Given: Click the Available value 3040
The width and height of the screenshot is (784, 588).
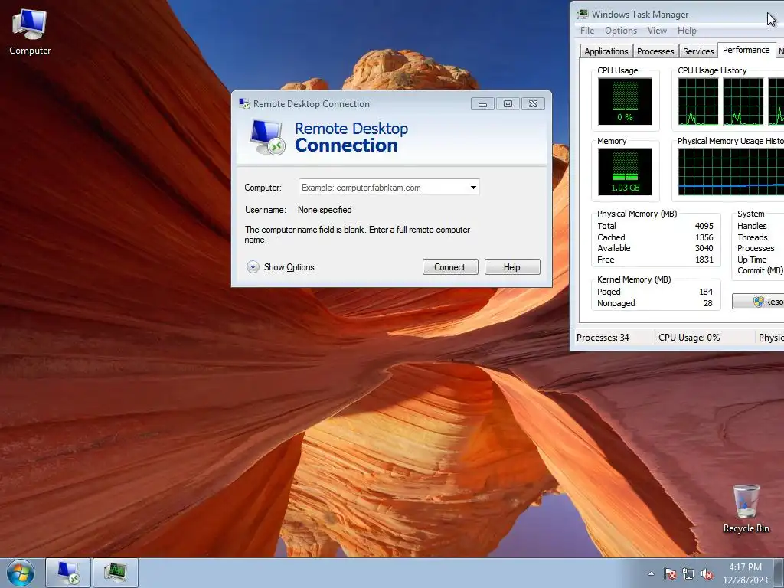Looking at the screenshot, I should coord(704,248).
